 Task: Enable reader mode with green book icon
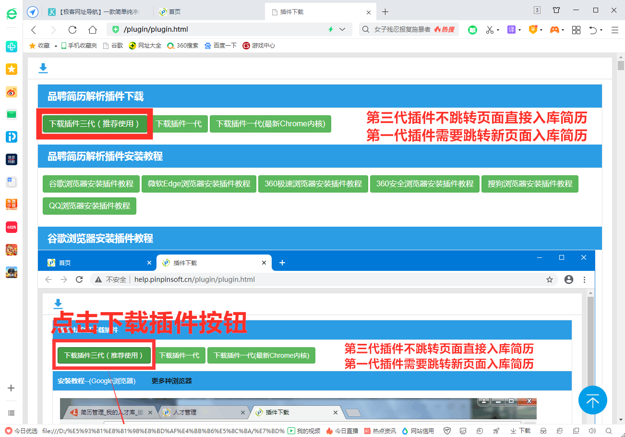point(472,29)
